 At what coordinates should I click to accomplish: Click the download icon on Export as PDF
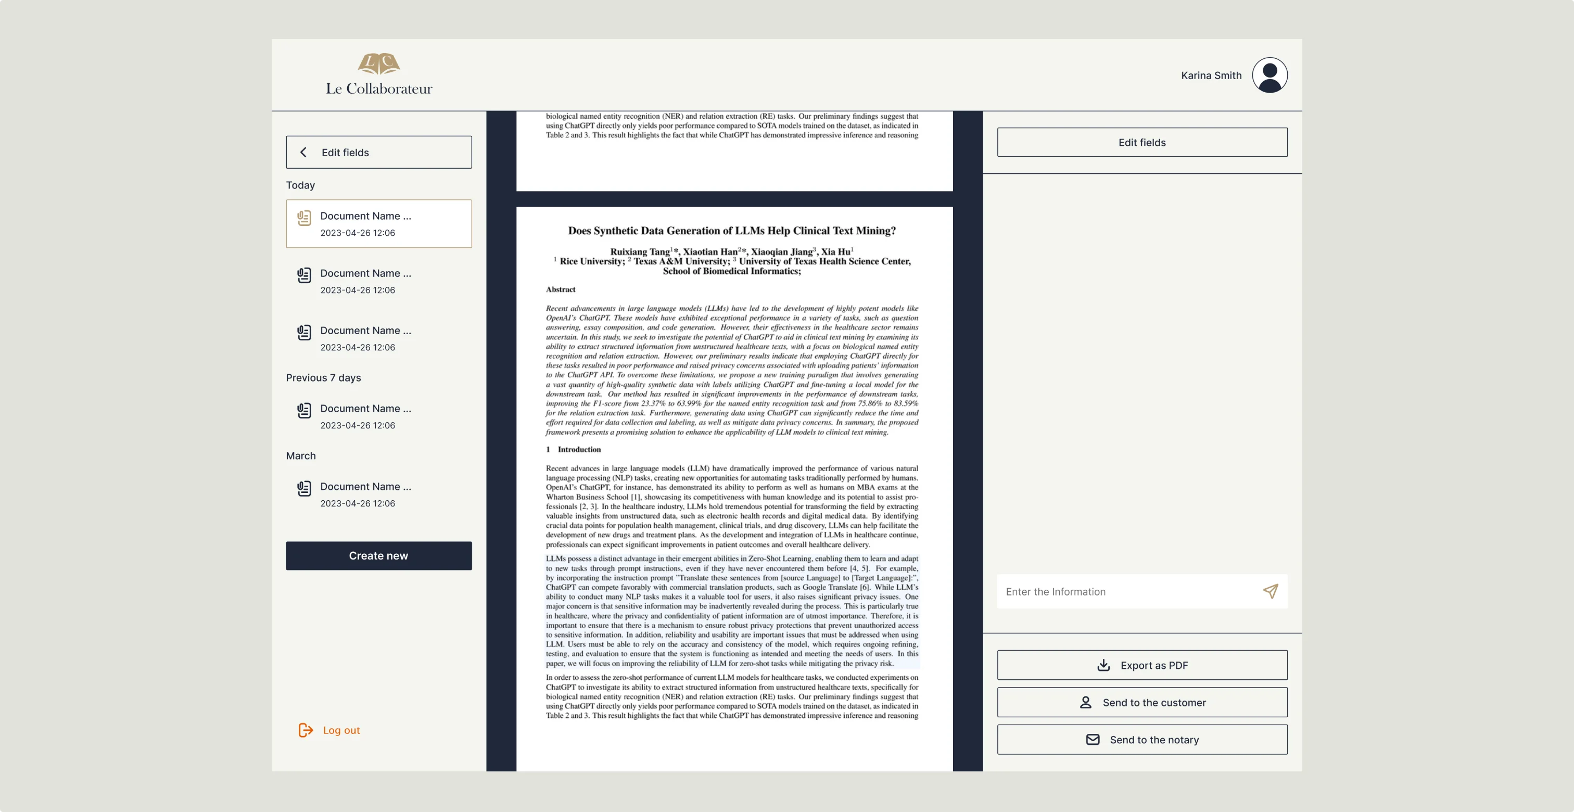1103,665
